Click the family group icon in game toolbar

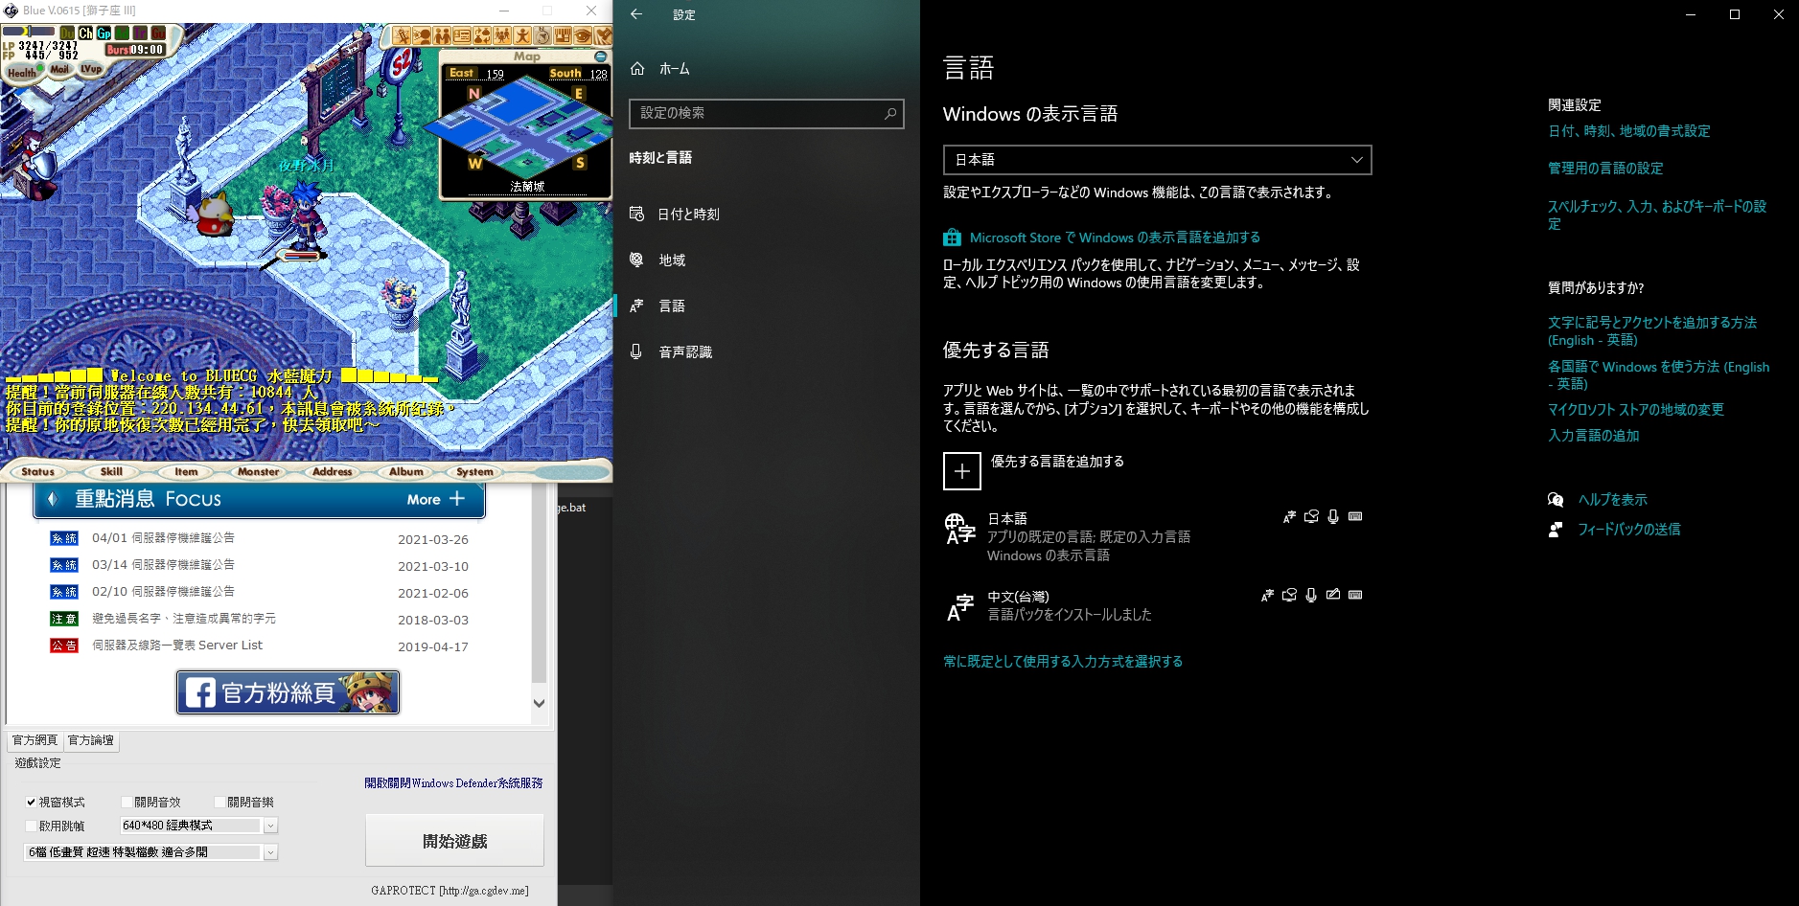point(502,35)
